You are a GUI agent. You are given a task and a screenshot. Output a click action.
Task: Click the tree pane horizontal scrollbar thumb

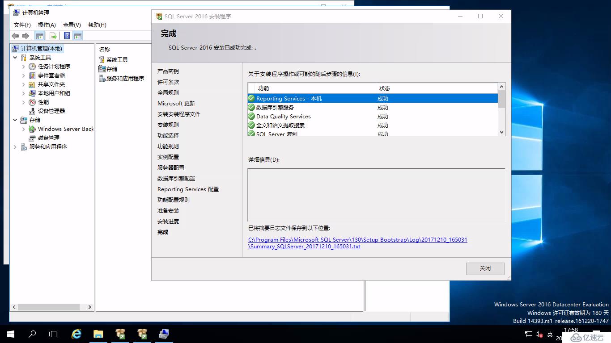click(49, 307)
